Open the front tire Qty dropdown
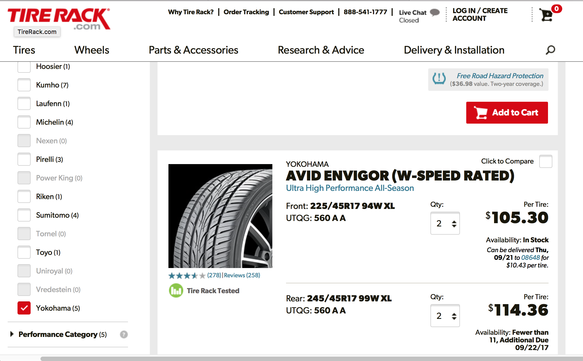Screen dimensions: 583x361 445,223
